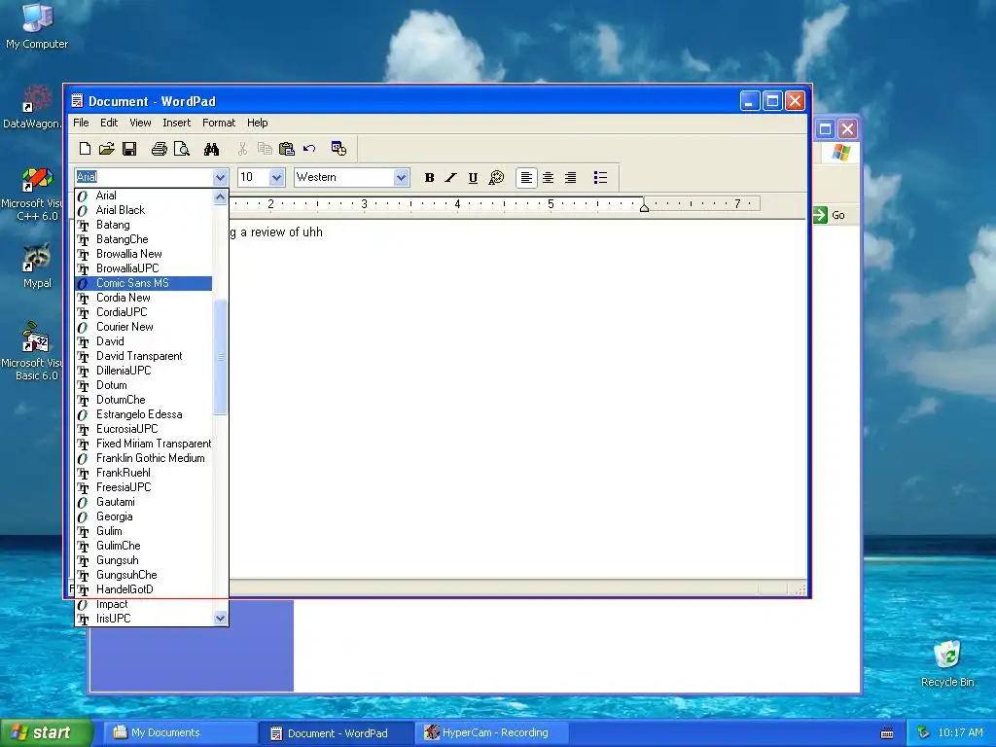Open the Western script dropdown arrow
The height and width of the screenshot is (747, 996).
tap(400, 177)
